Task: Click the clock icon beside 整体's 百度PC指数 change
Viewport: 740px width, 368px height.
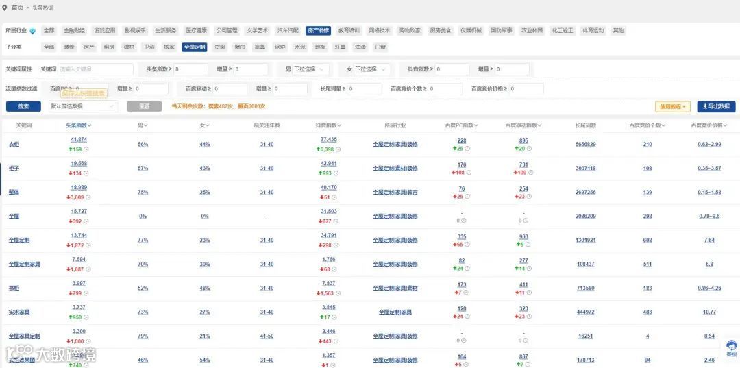Action: pyautogui.click(x=467, y=196)
